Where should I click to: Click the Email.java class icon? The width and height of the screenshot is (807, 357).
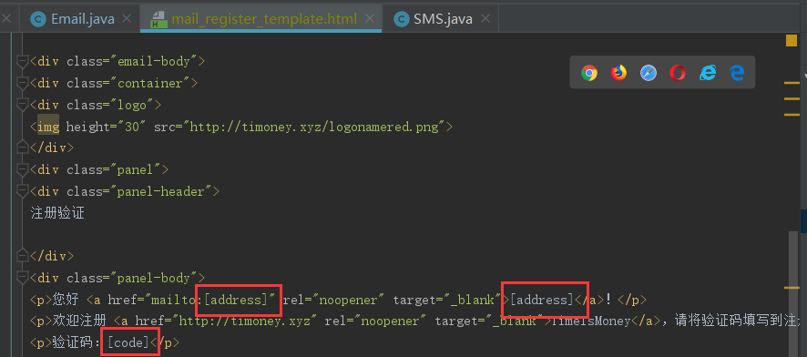37,19
